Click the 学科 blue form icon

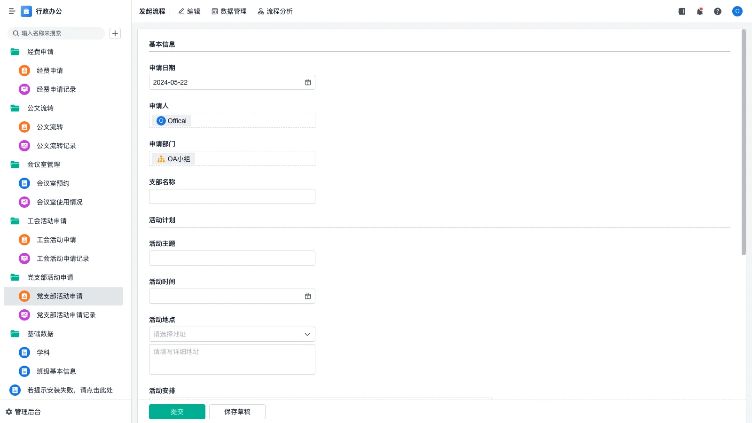point(24,352)
